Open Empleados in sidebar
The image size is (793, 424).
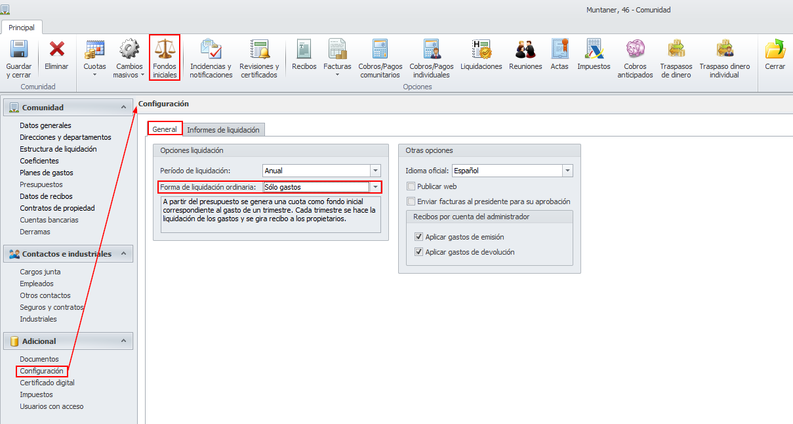point(37,284)
